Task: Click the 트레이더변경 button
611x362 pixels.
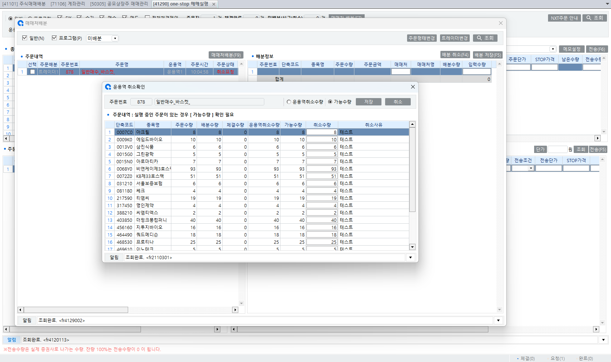Action: (x=455, y=38)
